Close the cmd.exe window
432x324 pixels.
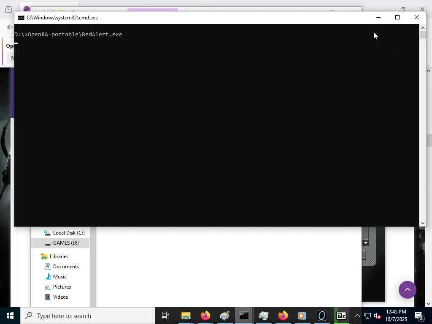click(x=416, y=17)
